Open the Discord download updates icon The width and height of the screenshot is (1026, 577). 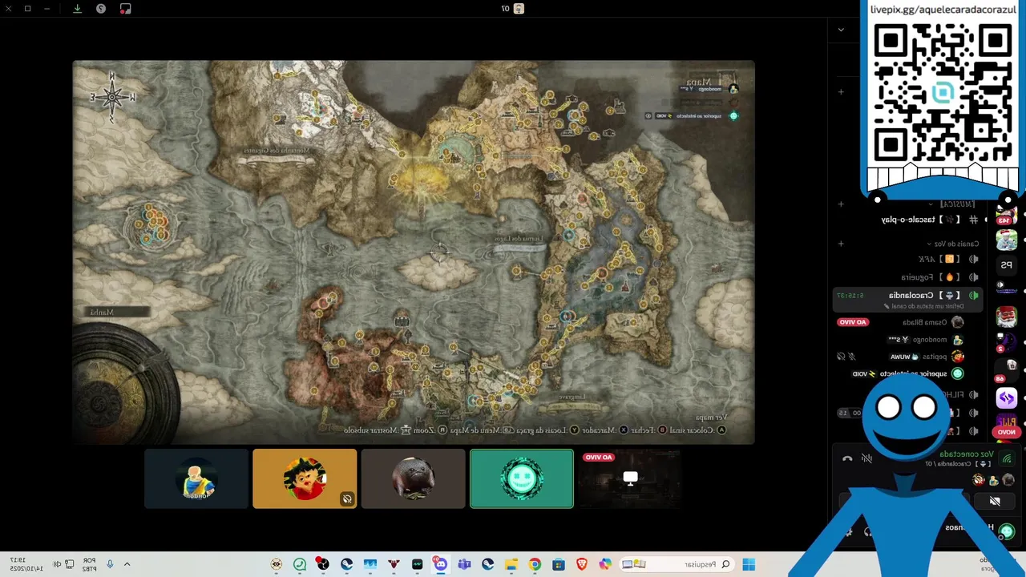(77, 9)
